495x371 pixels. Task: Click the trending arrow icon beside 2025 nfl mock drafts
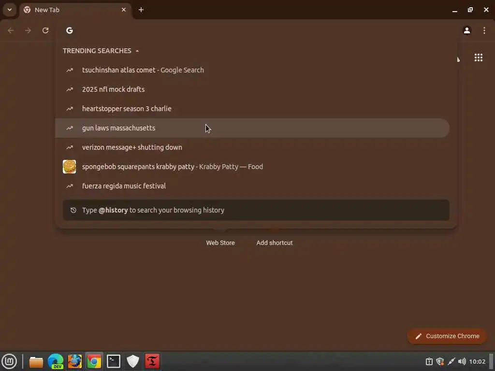[x=70, y=89]
